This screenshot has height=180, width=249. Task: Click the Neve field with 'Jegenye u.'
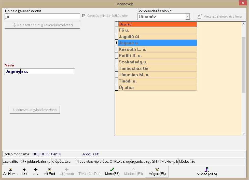point(40,72)
